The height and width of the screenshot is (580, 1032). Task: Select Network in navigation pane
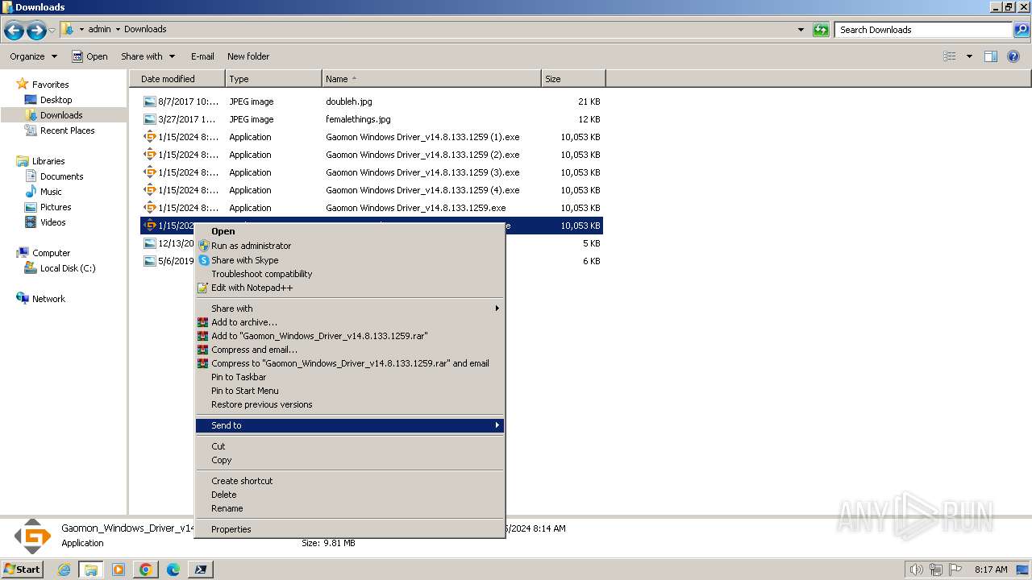(48, 299)
